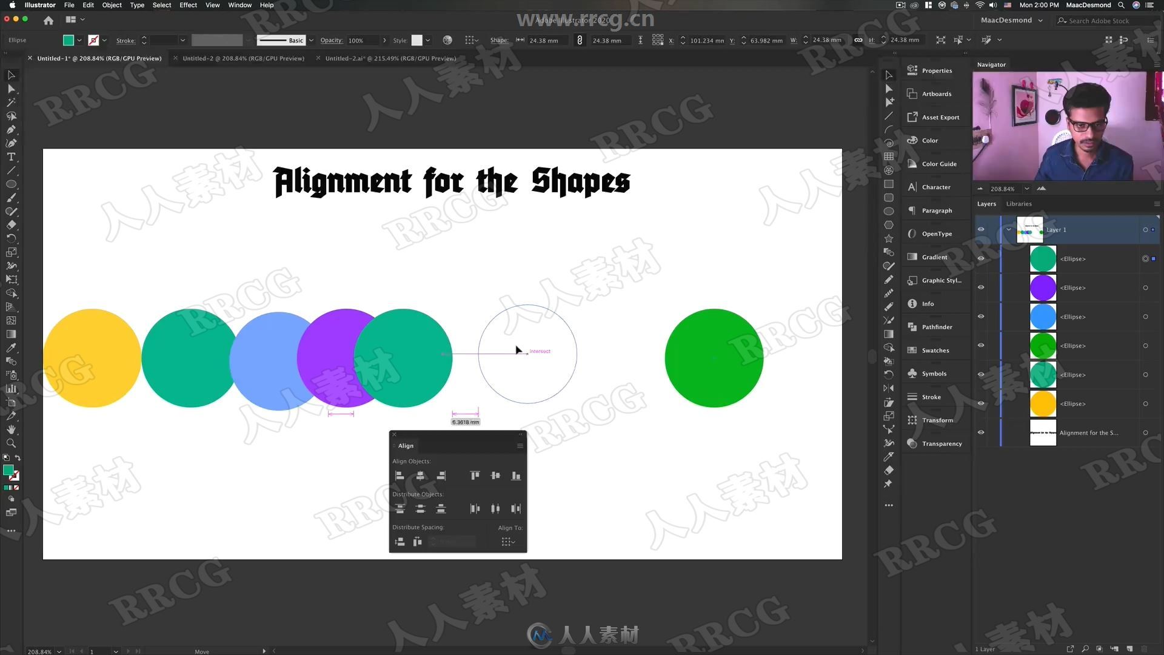Open the Swatches panel

click(x=935, y=349)
